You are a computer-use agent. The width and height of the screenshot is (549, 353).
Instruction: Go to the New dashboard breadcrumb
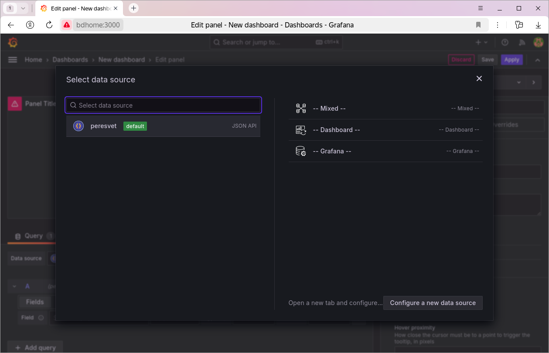[x=122, y=60]
